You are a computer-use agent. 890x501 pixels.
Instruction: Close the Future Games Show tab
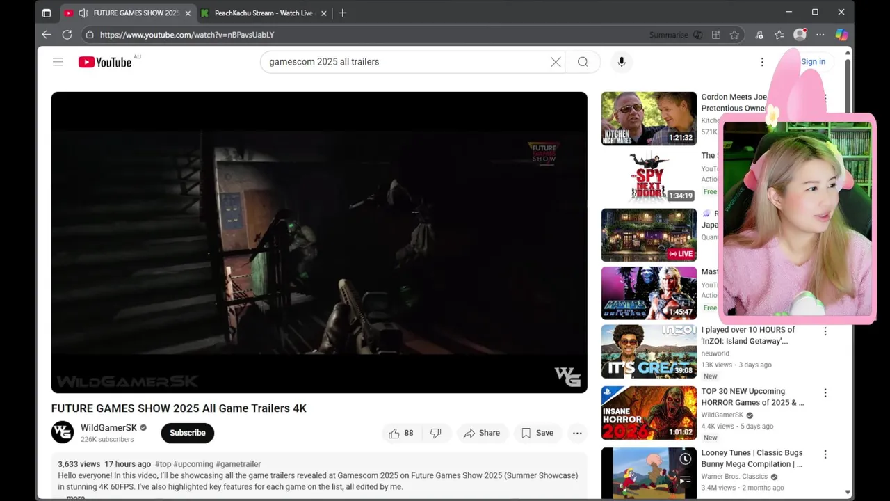(188, 13)
